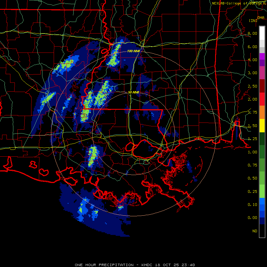Image resolution: width=267 pixels, height=267 pixels.
Task: Click the 1.00 legend value
Action: [x=252, y=152]
